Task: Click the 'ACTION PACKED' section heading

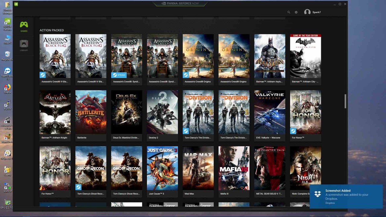Action: click(x=52, y=30)
